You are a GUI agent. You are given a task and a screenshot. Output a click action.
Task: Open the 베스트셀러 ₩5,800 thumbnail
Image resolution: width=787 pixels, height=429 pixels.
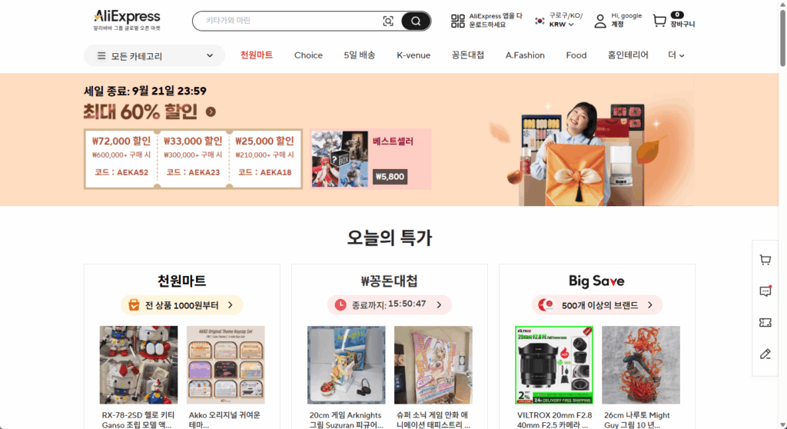tap(371, 158)
